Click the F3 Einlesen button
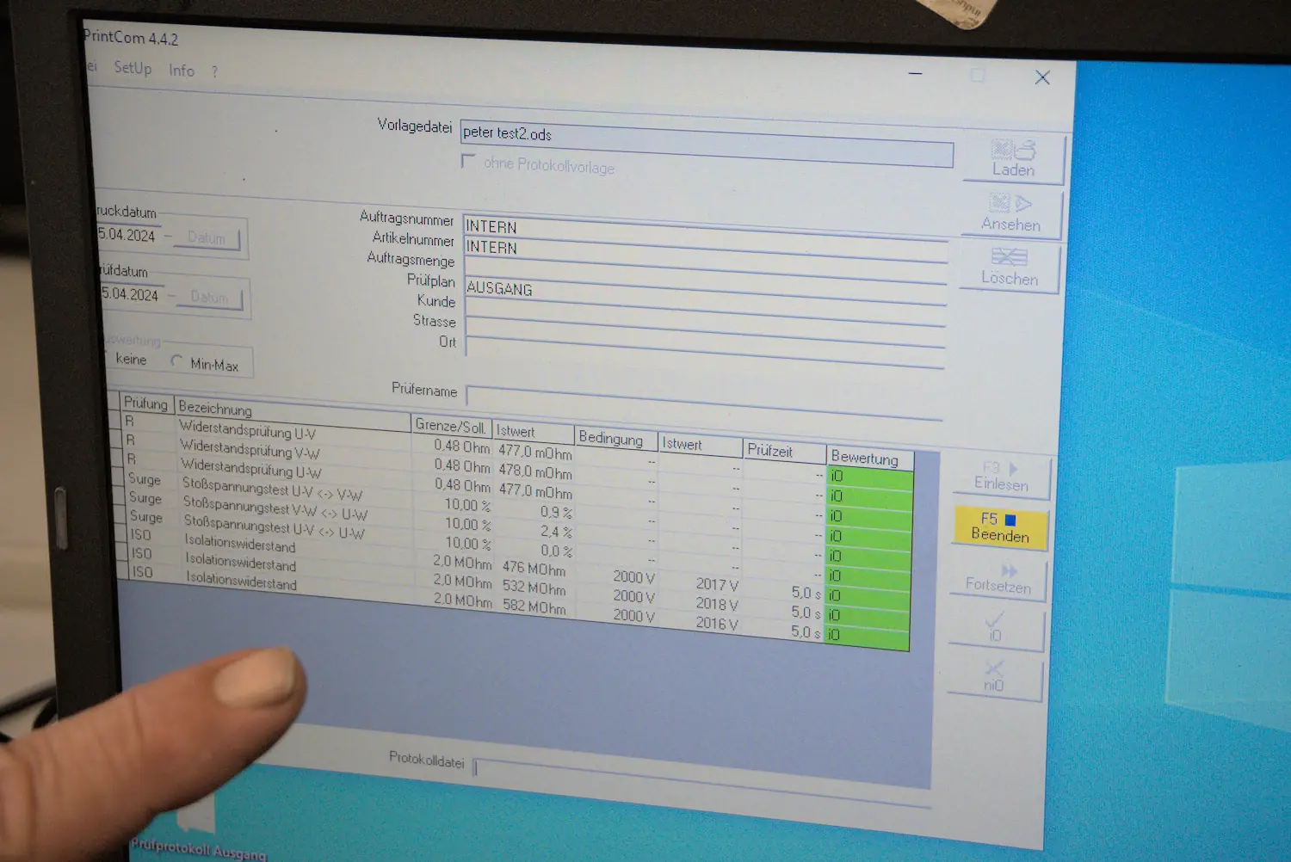Image resolution: width=1291 pixels, height=862 pixels. coord(1002,477)
